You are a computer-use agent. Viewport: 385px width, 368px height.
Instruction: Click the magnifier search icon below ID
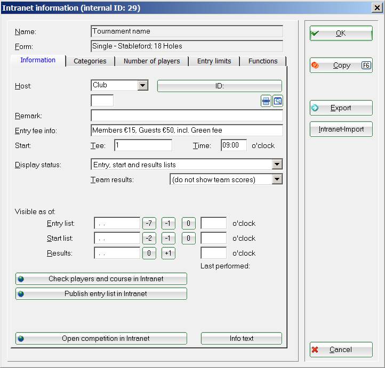(x=277, y=101)
